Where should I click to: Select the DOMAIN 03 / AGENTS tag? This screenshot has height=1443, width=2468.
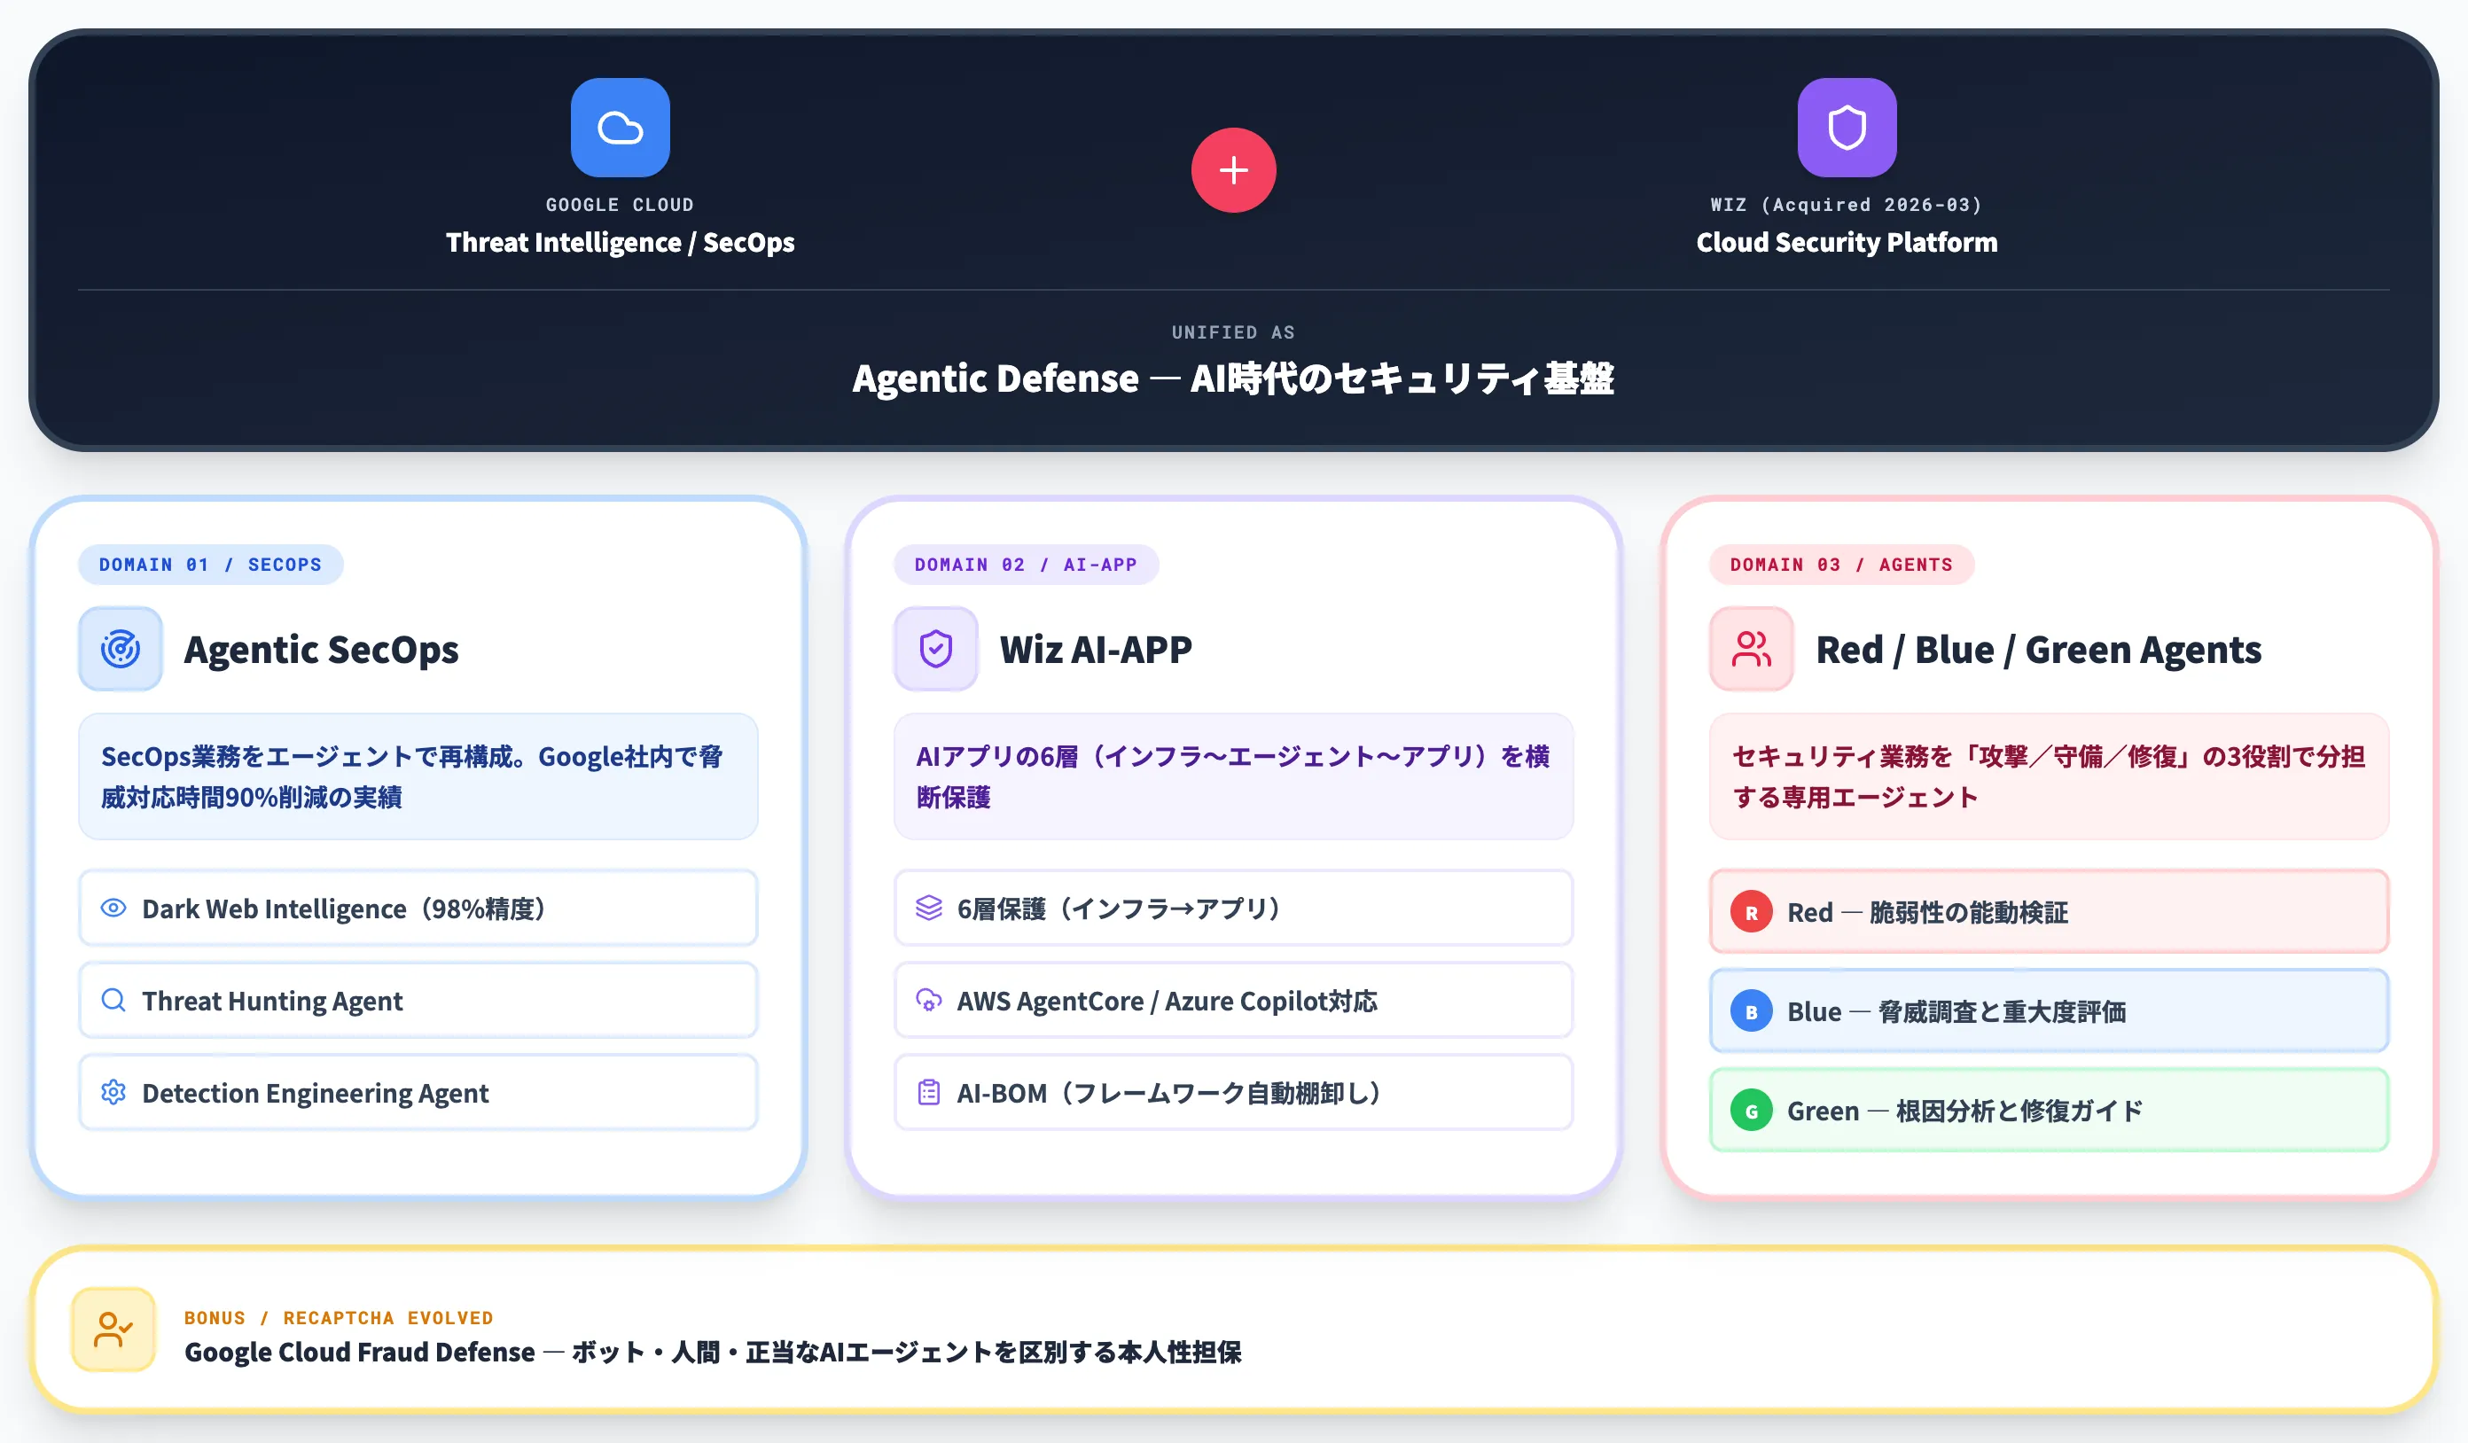tap(1840, 565)
